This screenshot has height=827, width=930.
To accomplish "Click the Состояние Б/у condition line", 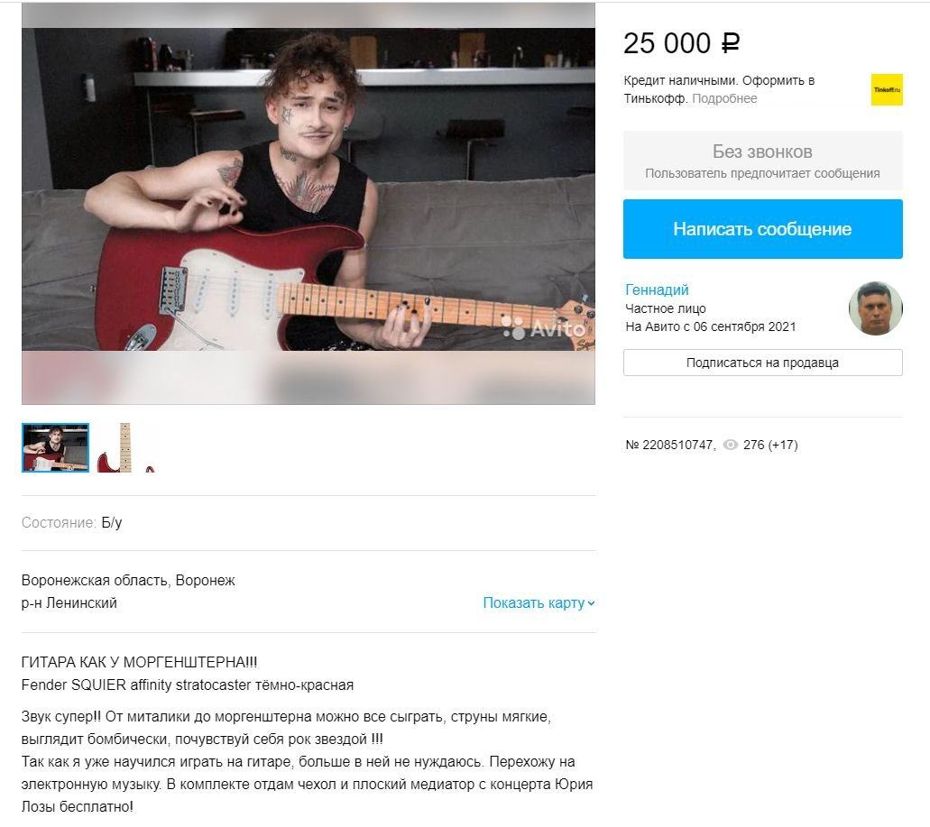I will point(72,522).
